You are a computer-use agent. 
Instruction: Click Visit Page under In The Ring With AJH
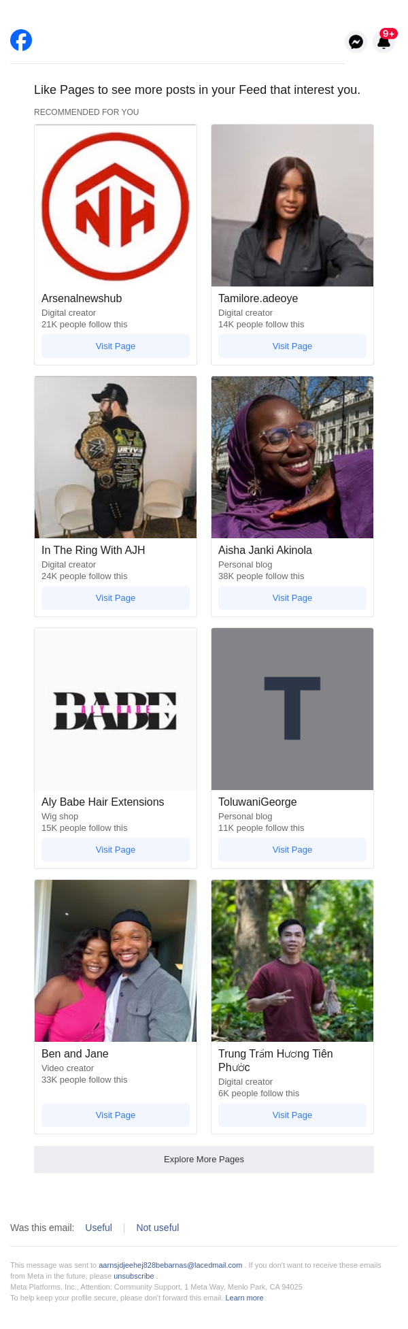(x=116, y=597)
